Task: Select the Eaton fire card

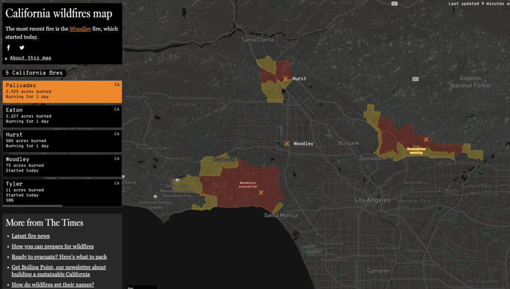Action: [x=62, y=116]
